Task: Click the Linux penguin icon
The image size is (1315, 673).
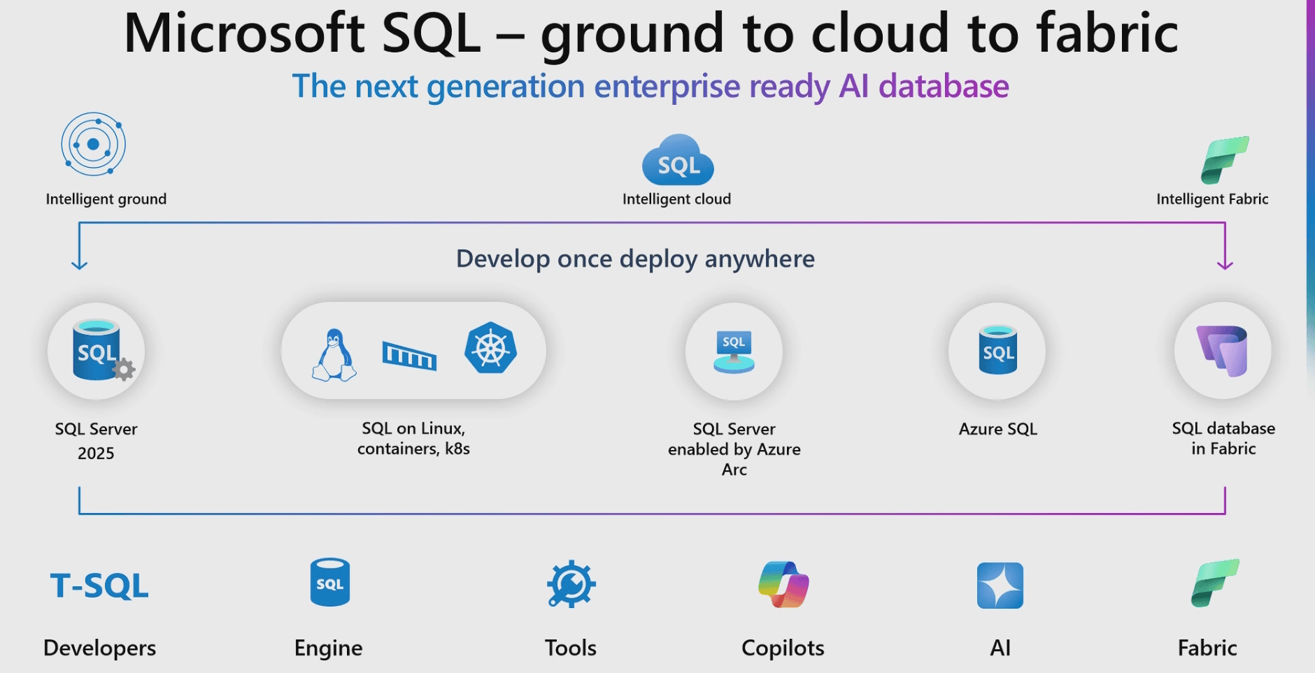Action: point(334,355)
